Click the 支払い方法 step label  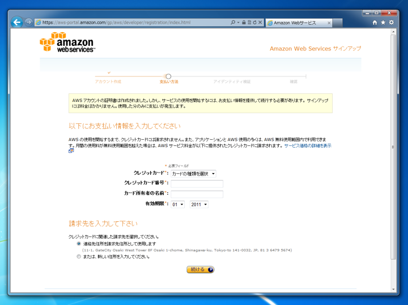coord(169,81)
